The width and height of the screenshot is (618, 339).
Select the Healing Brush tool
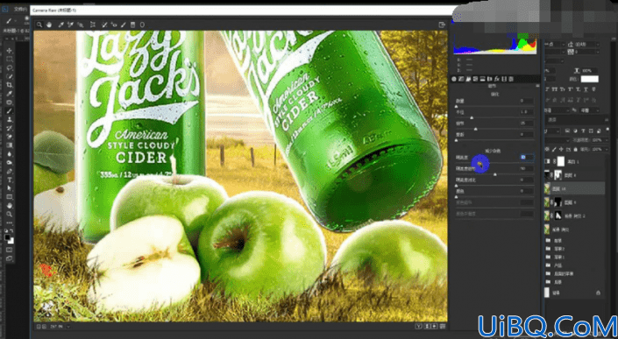pos(10,102)
